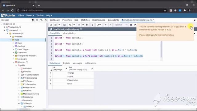Image resolution: width=197 pixels, height=111 pixels.
Task: Switch to the Dependencies tab
Action: 98,20
